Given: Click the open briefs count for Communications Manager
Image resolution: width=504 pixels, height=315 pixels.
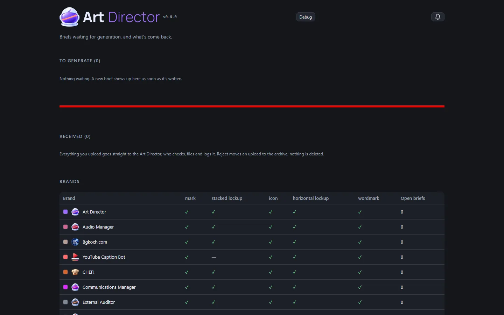Looking at the screenshot, I should 402,287.
